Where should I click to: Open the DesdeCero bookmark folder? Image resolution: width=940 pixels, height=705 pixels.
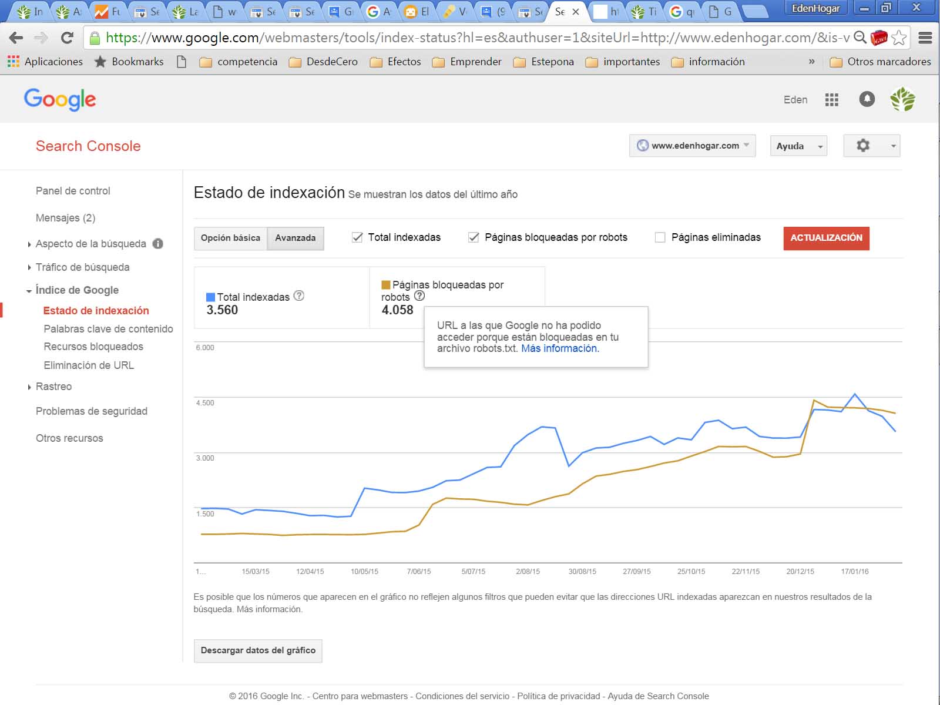323,62
